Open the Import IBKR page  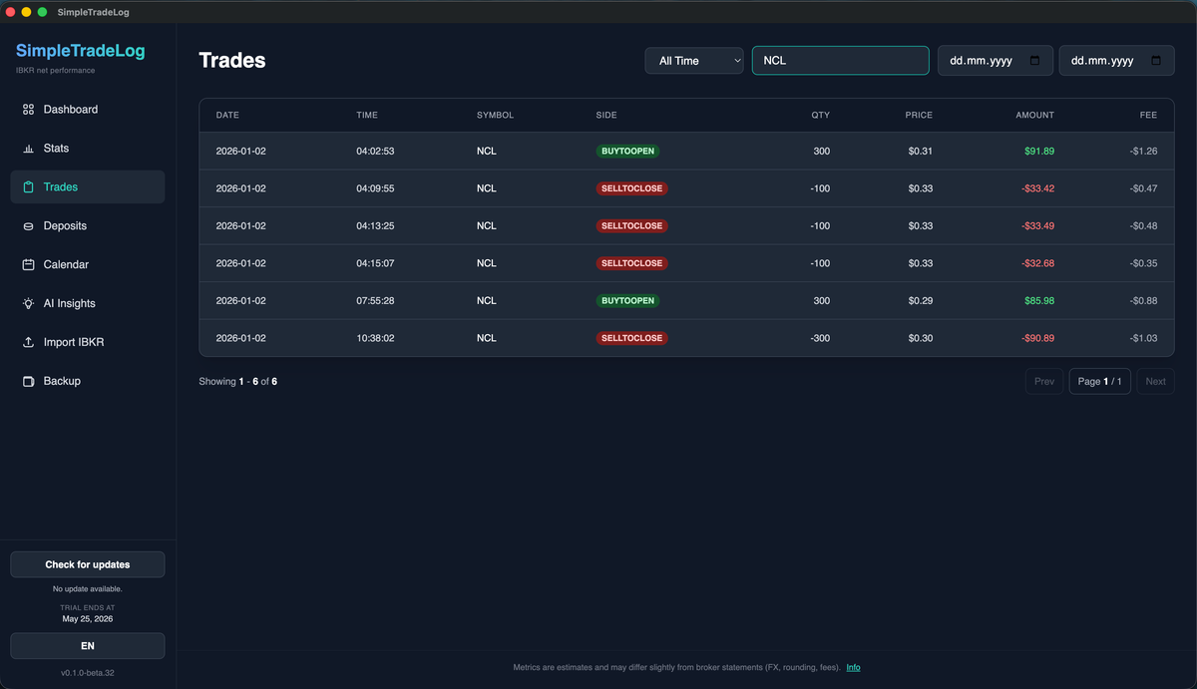(x=88, y=342)
